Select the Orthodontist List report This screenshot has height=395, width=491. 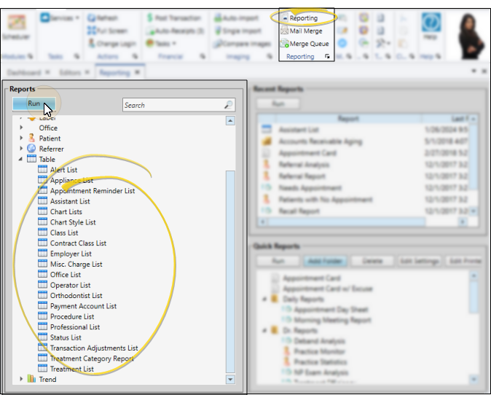[x=76, y=296]
